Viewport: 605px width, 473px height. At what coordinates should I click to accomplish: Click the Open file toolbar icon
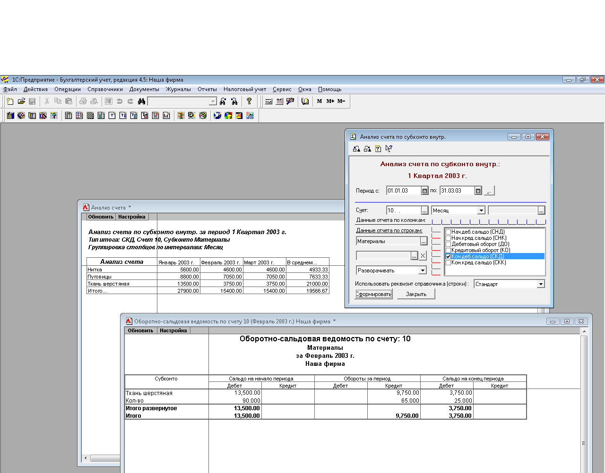pyautogui.click(x=21, y=101)
